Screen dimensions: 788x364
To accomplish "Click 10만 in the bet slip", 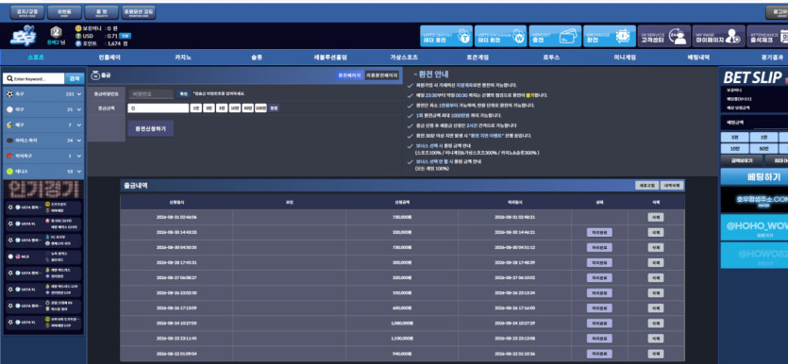I will click(735, 149).
